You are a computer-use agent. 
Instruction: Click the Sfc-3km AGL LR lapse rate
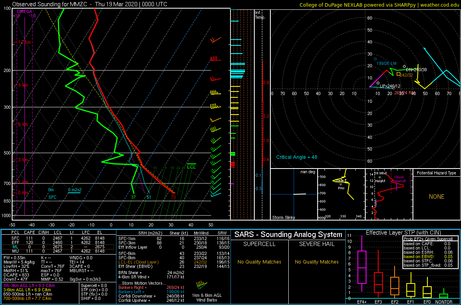pos(29,286)
